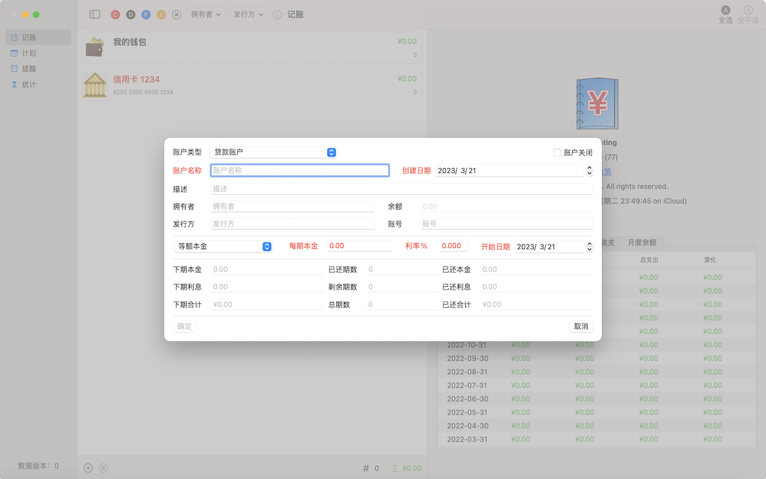Click the 2022-06-30 table row date

click(x=467, y=399)
